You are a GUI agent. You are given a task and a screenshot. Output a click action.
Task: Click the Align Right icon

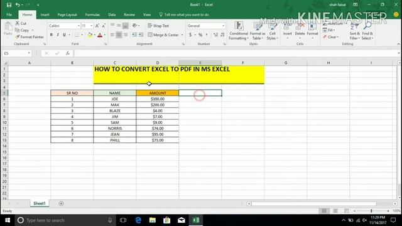(126, 35)
